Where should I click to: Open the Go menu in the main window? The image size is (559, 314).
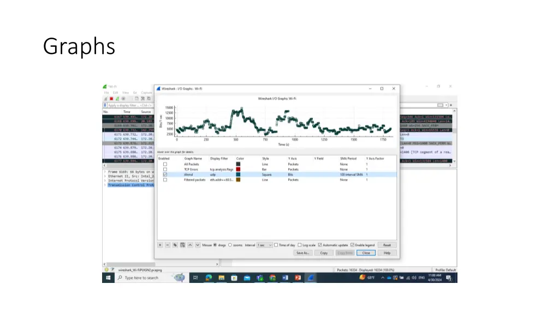click(x=135, y=93)
